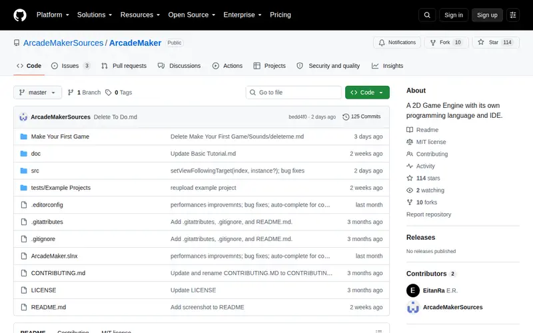This screenshot has width=533, height=333.
Task: Click file icon beside .editorconfig
Action: click(x=24, y=204)
